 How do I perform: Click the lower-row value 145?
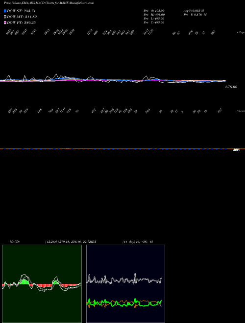click(39, 112)
